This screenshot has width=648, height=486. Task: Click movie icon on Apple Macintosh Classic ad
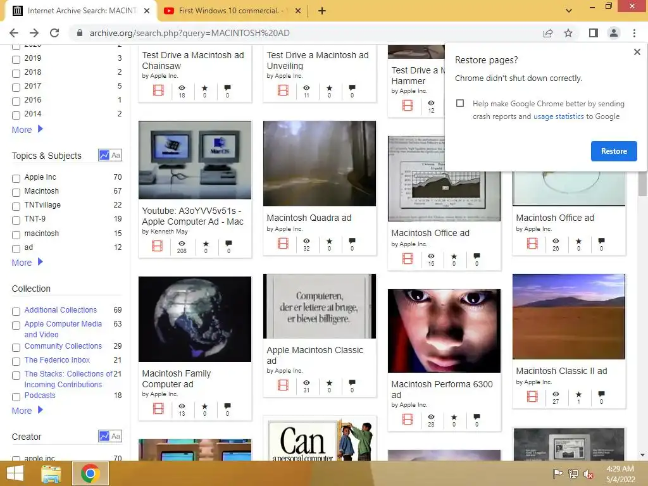283,385
